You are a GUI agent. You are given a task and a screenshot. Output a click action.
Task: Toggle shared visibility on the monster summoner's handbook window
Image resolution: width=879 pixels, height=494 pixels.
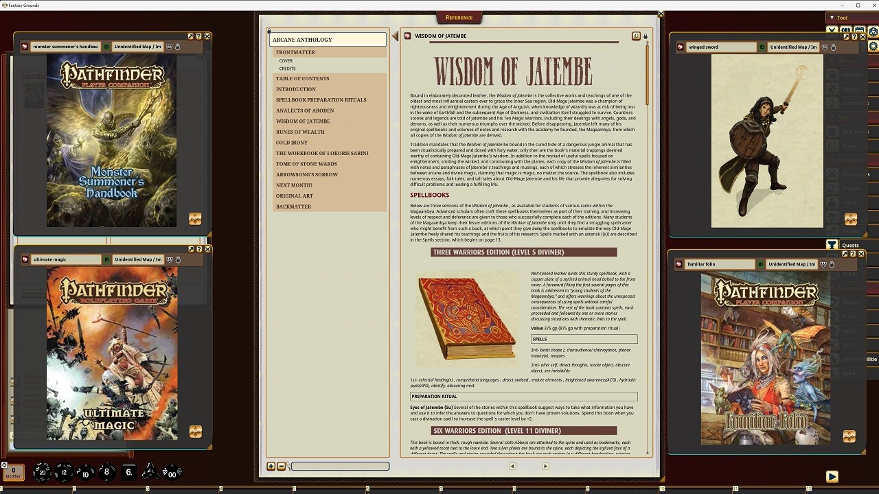click(x=169, y=47)
